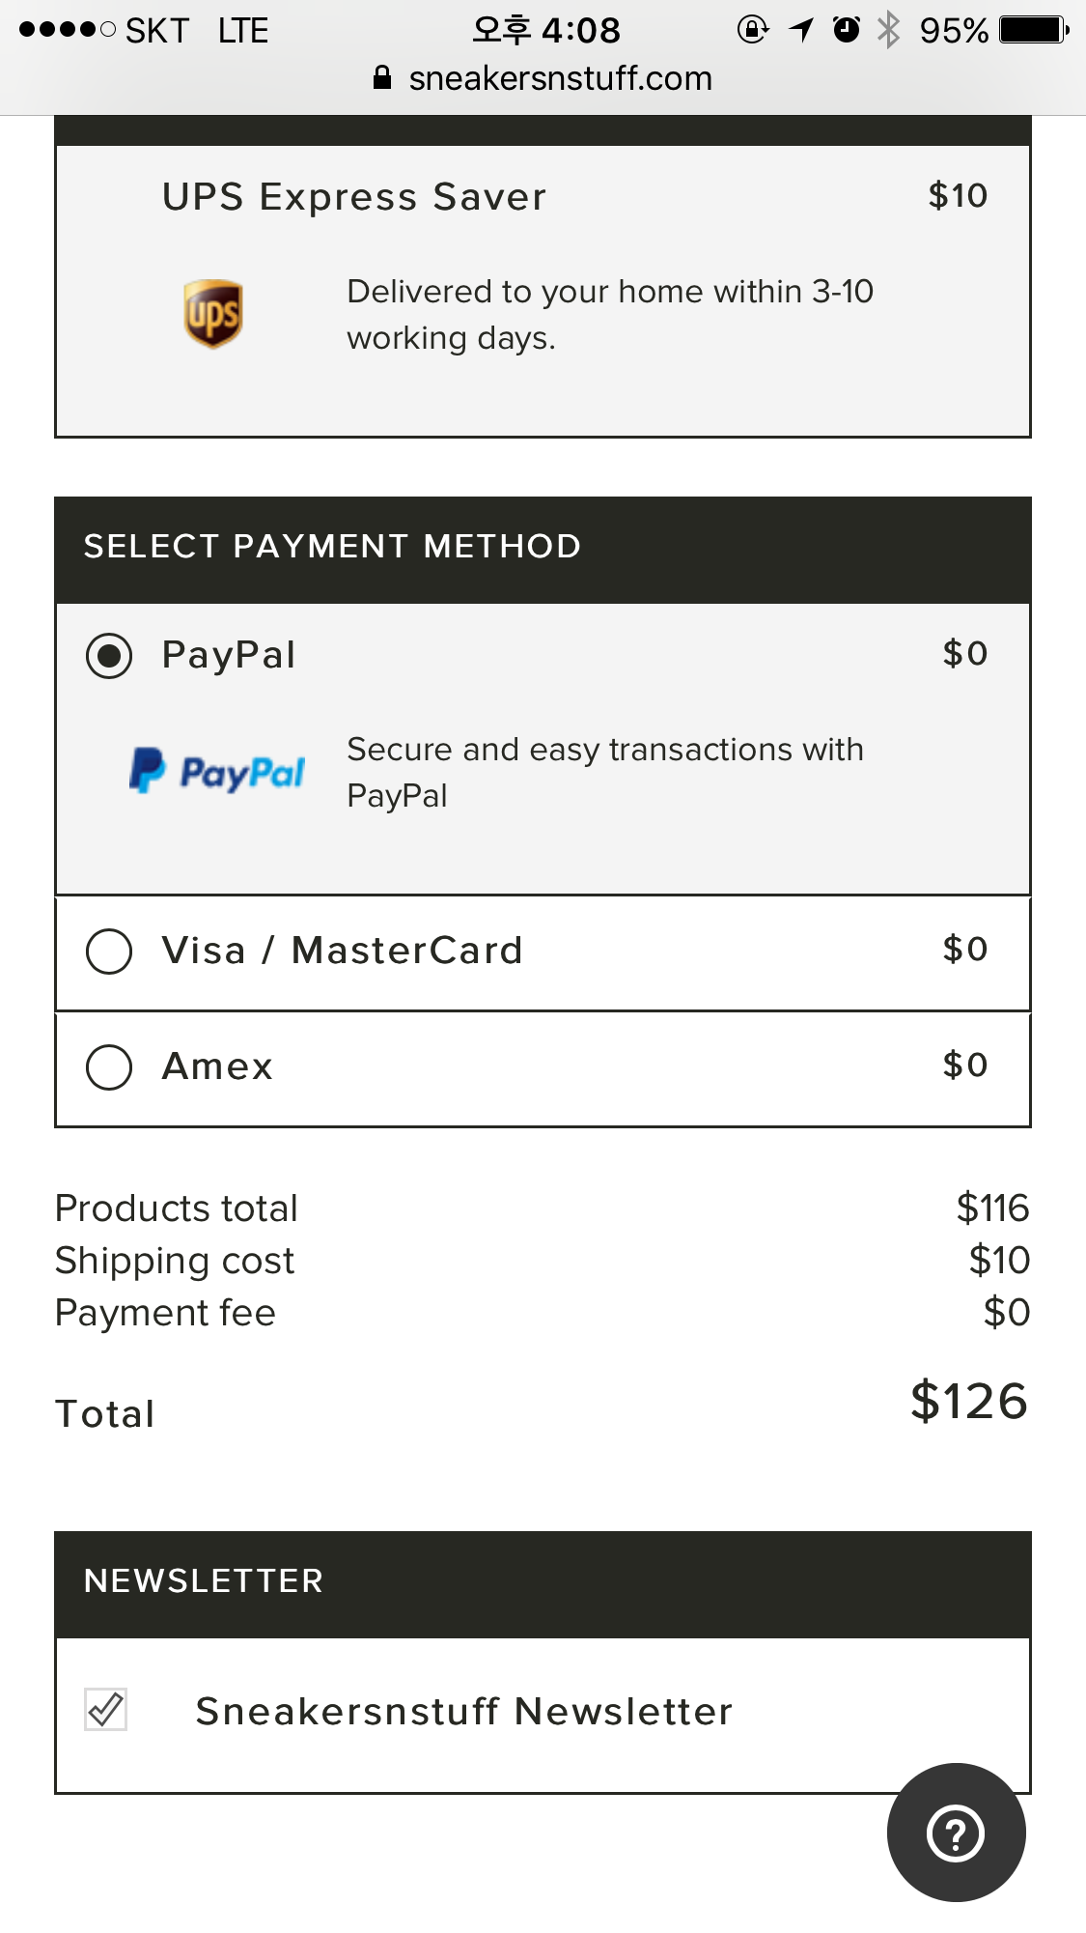Tap the location arrow status icon
This screenshot has height=1933, width=1086.
(801, 30)
